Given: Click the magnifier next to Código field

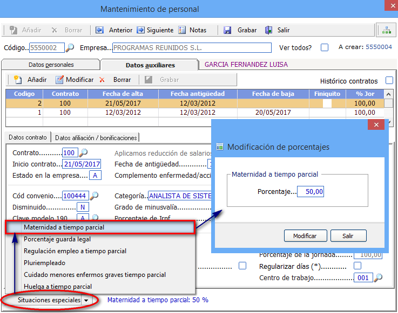Looking at the screenshot, I should click(70, 47).
